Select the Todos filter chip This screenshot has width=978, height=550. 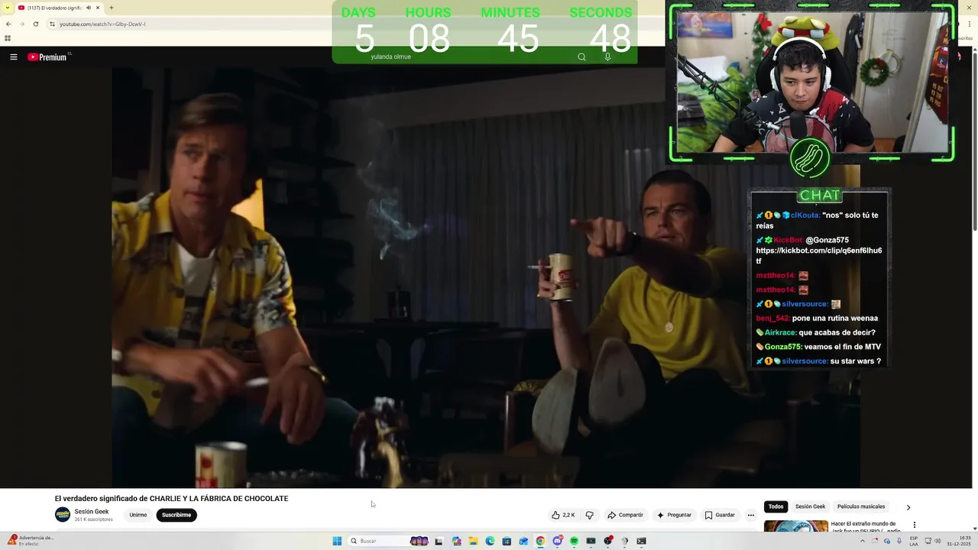coord(776,506)
